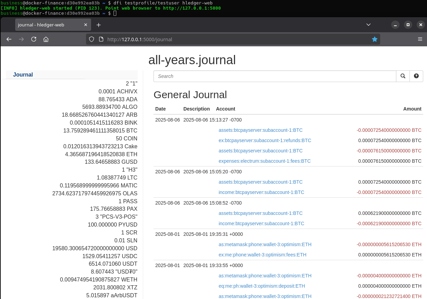Click the search magnifier button
Screen dimensions: 427x299
403,76
